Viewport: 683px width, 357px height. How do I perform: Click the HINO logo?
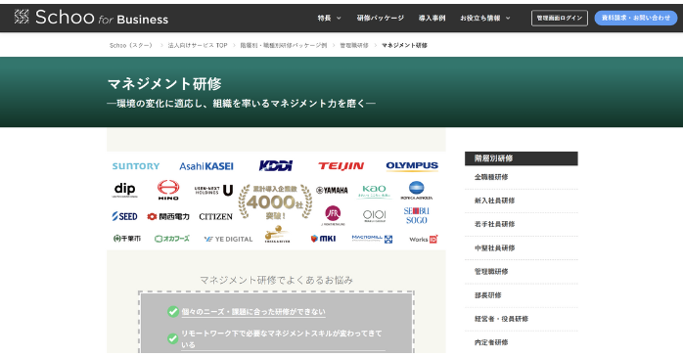(x=168, y=190)
